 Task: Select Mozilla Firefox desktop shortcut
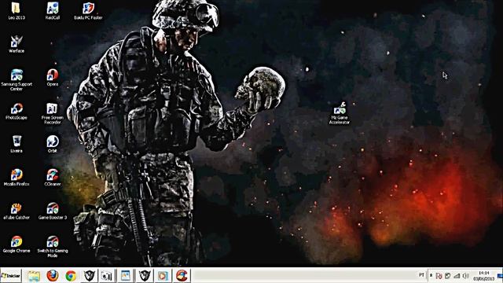tap(17, 177)
